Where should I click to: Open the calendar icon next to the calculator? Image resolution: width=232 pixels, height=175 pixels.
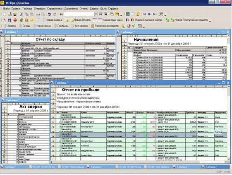point(133,14)
